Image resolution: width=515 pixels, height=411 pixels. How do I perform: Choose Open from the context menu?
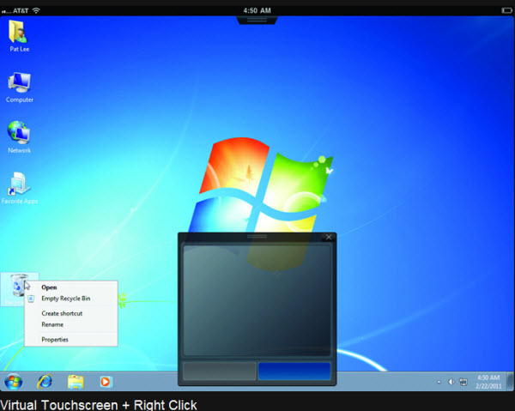pyautogui.click(x=50, y=287)
